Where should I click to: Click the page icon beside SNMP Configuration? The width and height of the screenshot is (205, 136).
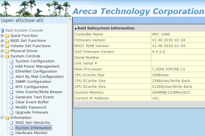(x=12, y=82)
